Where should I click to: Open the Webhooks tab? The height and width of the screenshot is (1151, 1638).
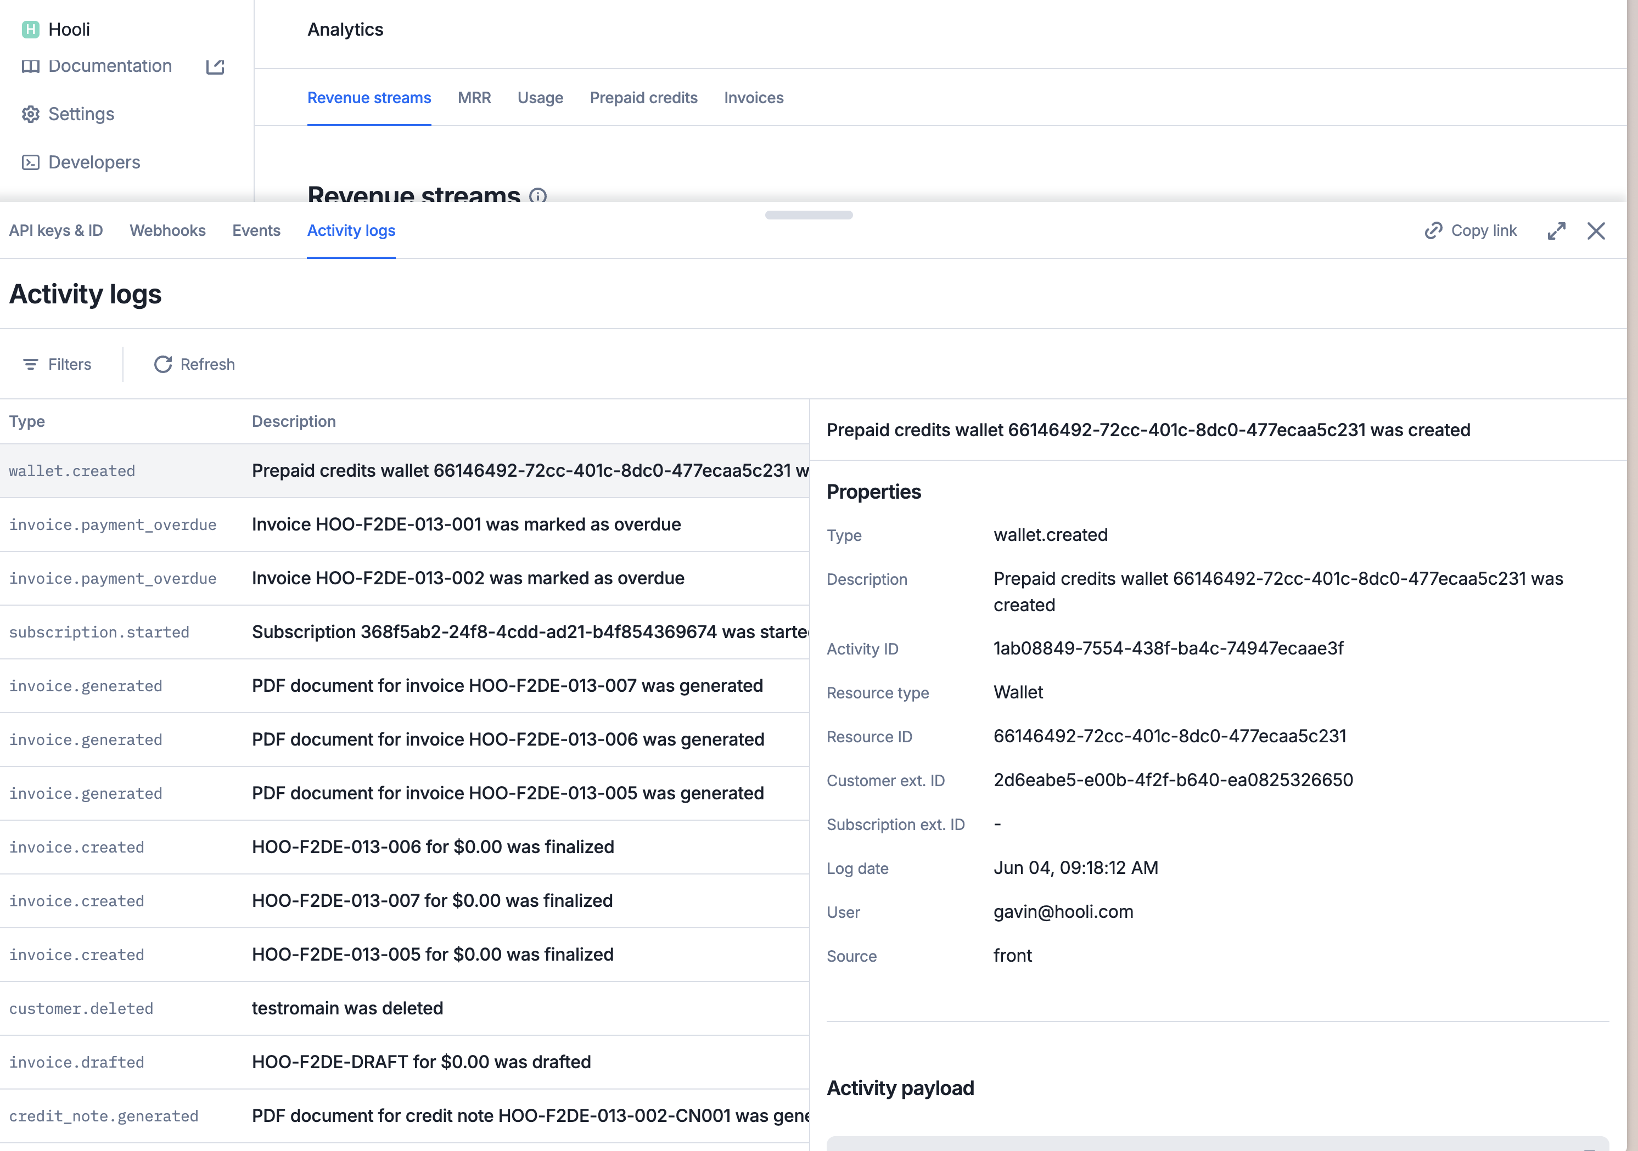[x=167, y=230]
